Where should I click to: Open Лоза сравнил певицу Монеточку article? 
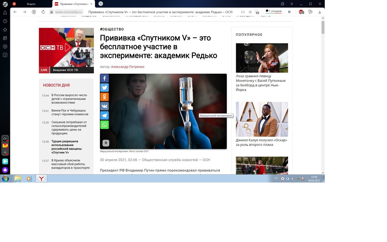(x=261, y=83)
